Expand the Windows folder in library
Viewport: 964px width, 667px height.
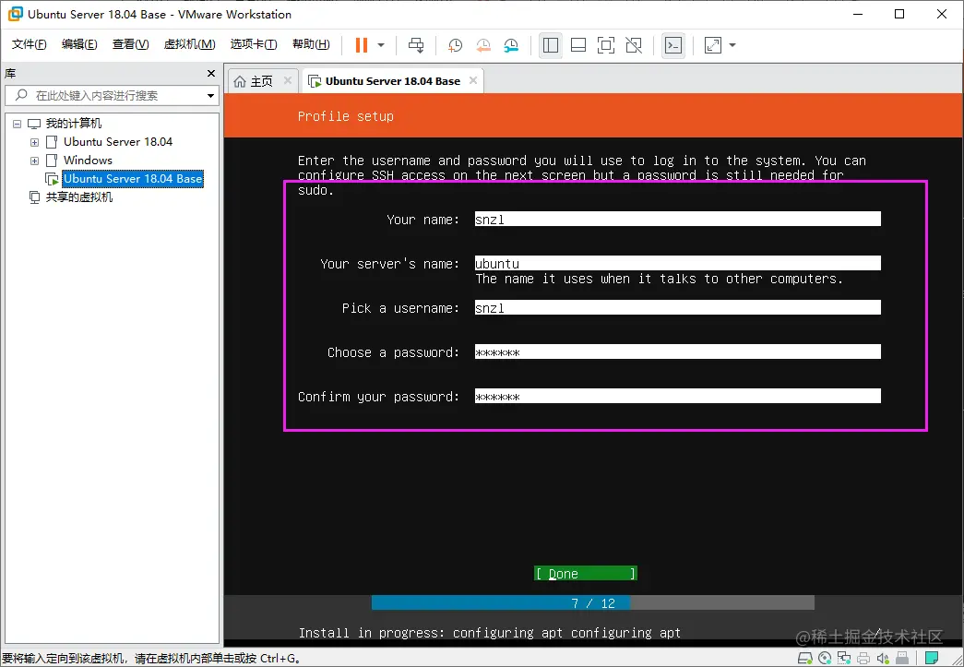35,161
